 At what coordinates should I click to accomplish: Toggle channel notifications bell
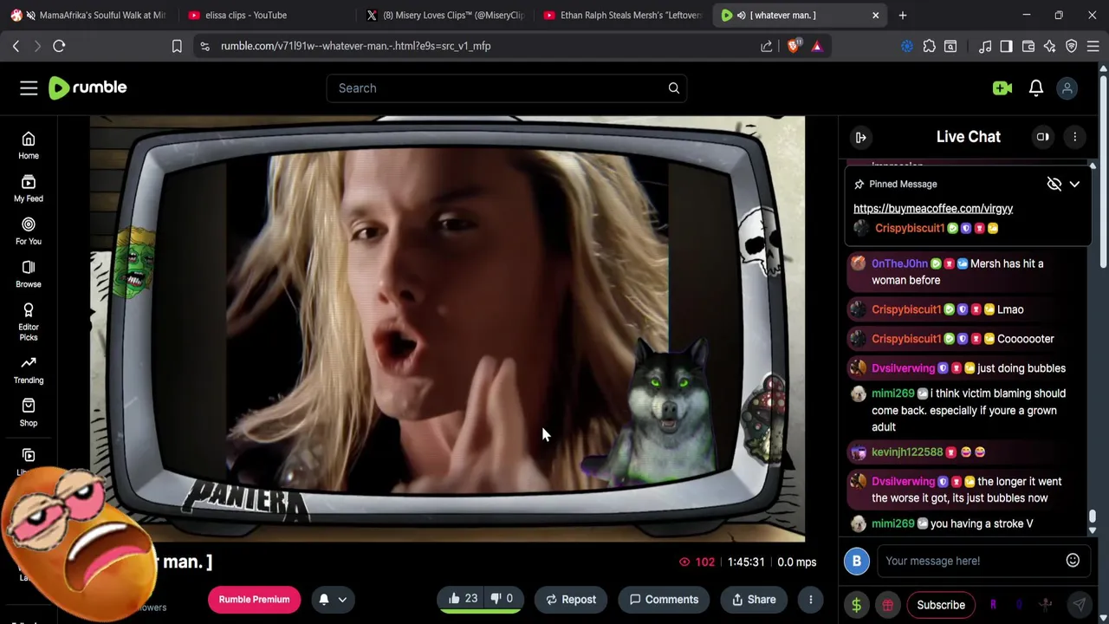point(324,600)
